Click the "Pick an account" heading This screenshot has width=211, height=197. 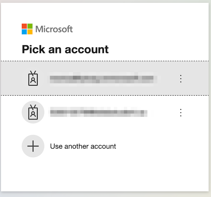coord(65,49)
